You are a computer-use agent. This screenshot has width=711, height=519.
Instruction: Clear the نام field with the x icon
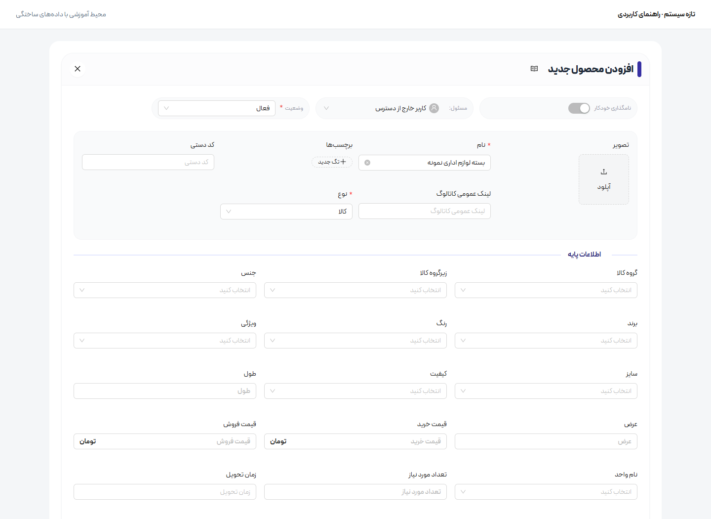(367, 163)
